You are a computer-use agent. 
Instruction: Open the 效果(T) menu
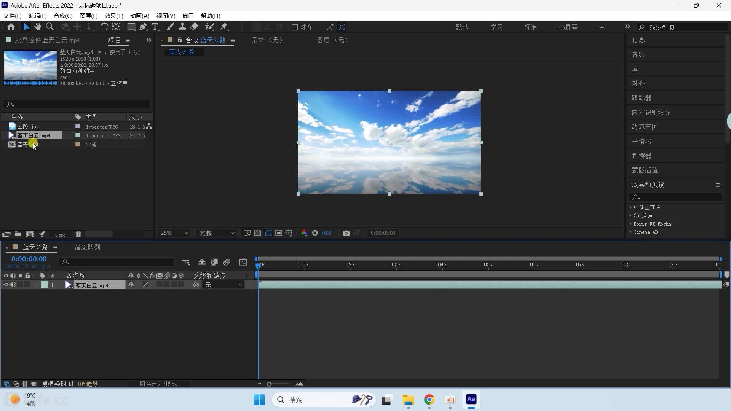114,16
